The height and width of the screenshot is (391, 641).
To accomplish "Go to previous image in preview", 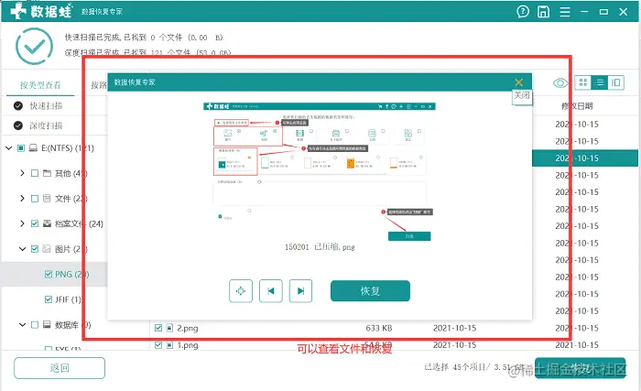I will coord(271,291).
